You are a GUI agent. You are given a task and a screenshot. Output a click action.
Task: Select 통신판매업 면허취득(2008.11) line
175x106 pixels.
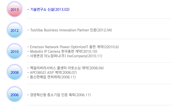tap(51, 77)
